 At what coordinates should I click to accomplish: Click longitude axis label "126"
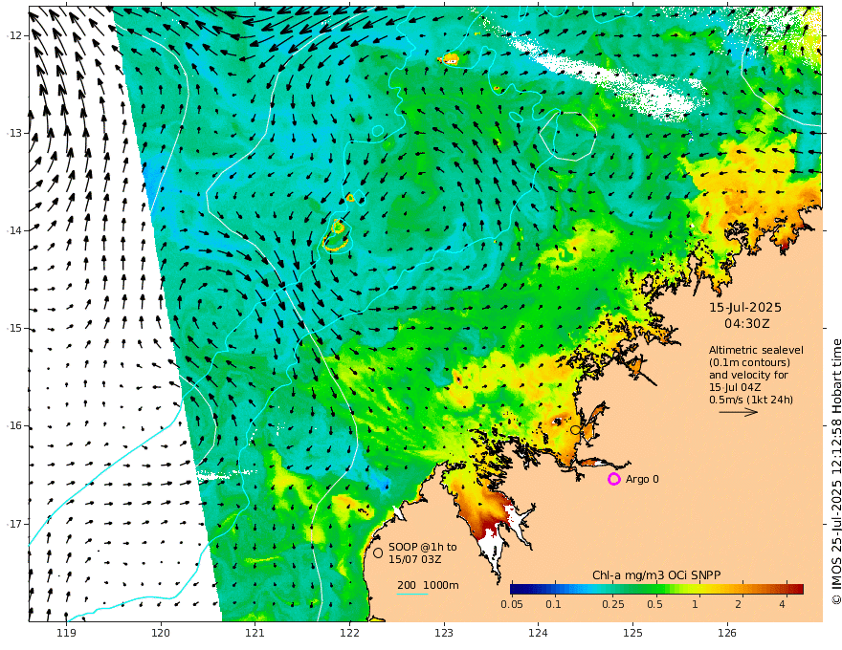727,633
